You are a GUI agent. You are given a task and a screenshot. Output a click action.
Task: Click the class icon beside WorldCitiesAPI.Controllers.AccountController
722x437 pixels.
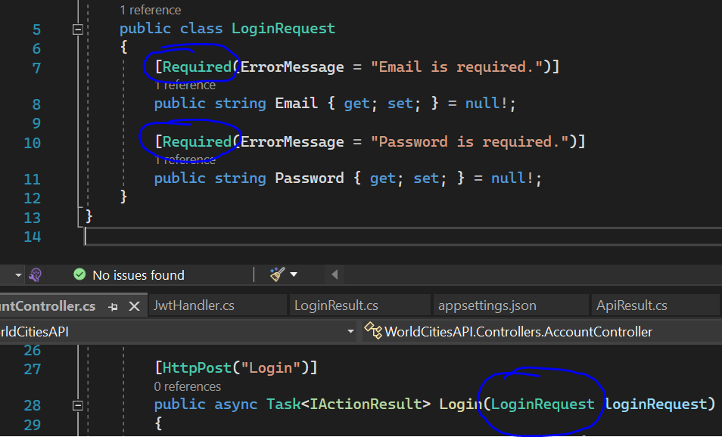(373, 330)
